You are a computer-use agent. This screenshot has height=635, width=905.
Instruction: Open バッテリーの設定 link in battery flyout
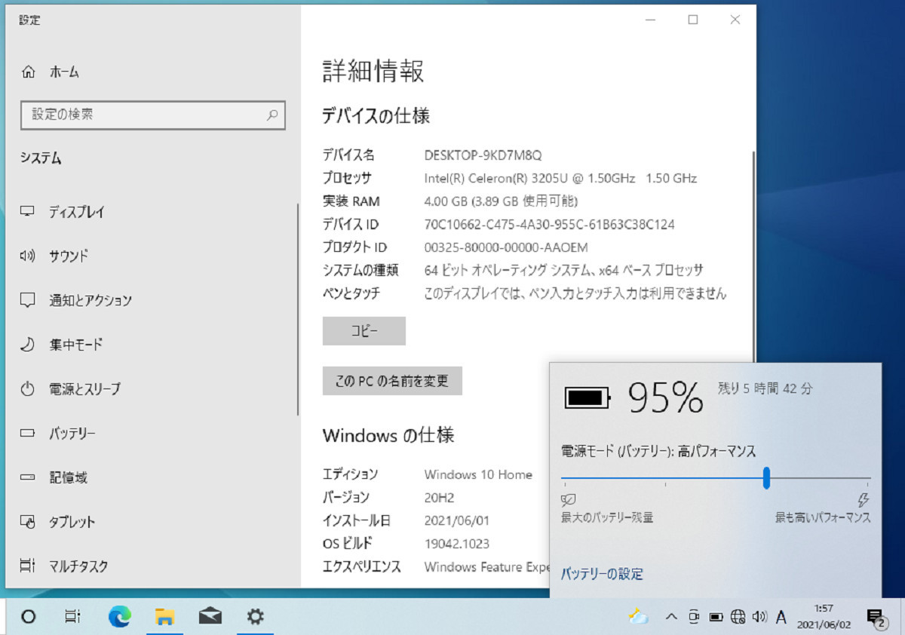pyautogui.click(x=602, y=574)
